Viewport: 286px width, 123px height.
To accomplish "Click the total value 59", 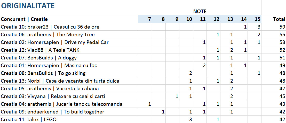I will (x=282, y=27).
